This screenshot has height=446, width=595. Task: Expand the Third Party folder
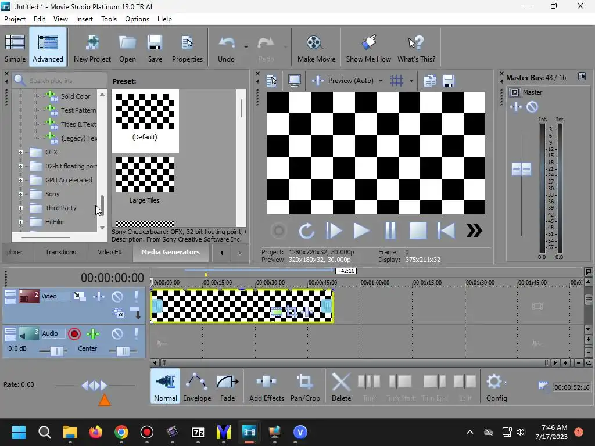pos(20,208)
